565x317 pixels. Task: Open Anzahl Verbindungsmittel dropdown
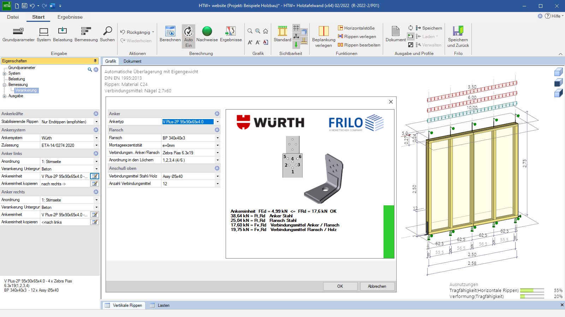click(x=218, y=184)
